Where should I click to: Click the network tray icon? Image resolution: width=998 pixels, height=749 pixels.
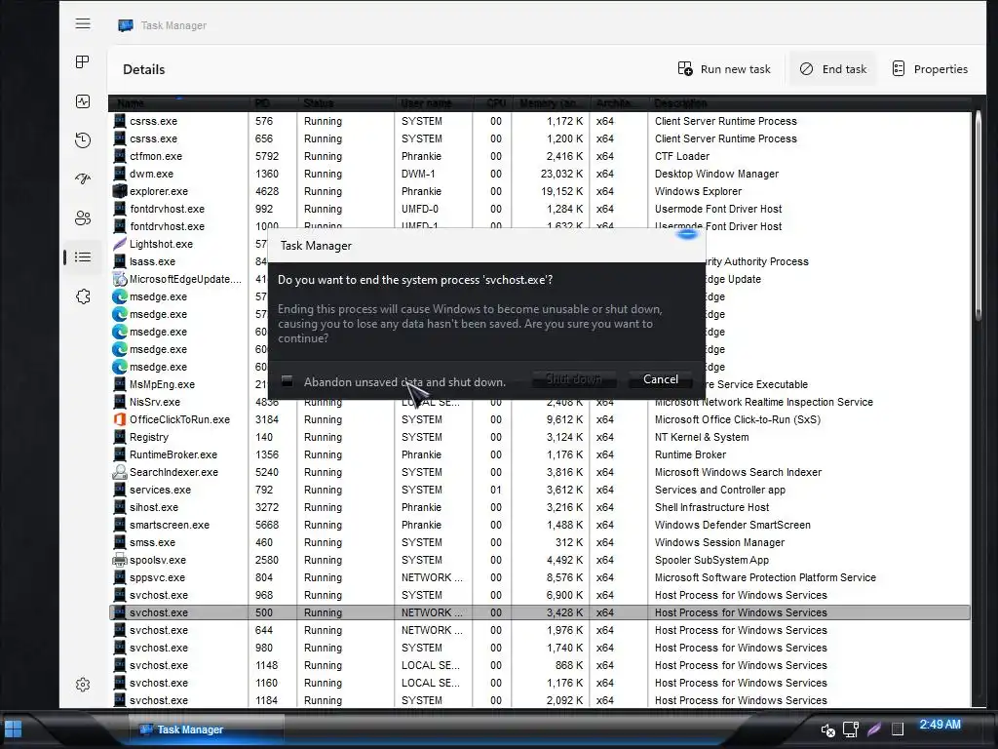(850, 729)
